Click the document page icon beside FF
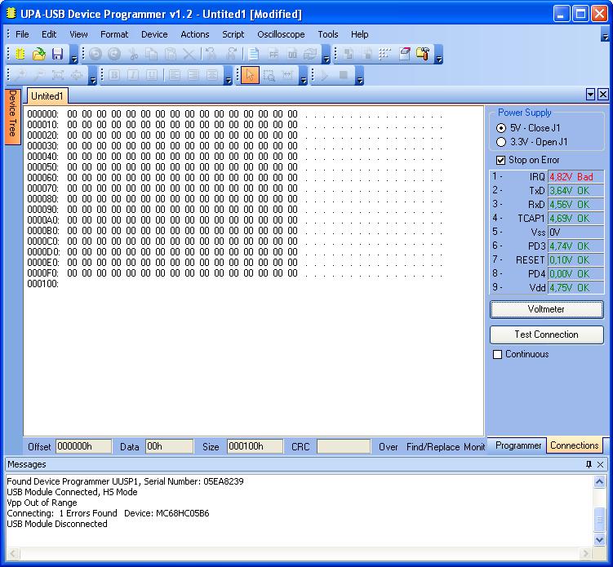The height and width of the screenshot is (567, 613). pos(254,54)
